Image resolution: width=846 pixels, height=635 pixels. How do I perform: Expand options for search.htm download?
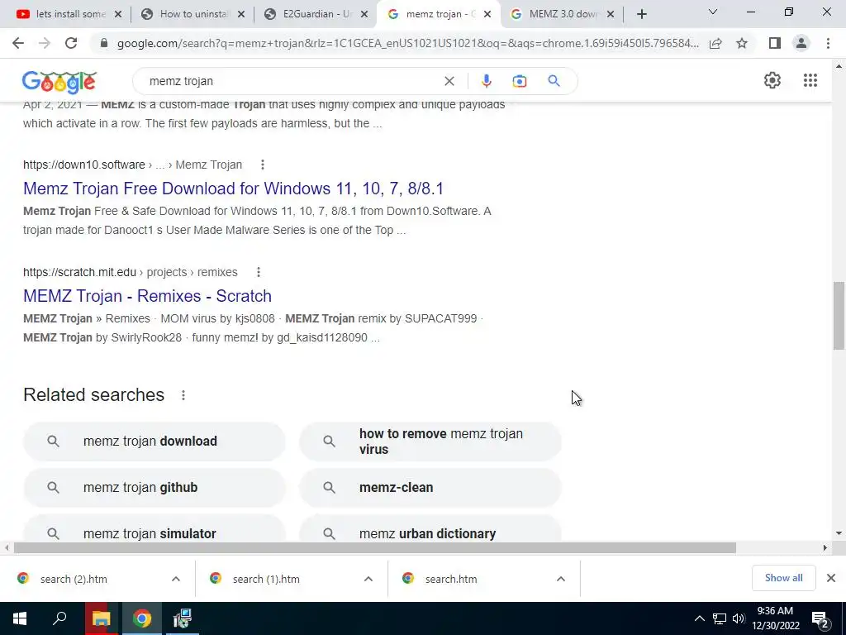561,579
